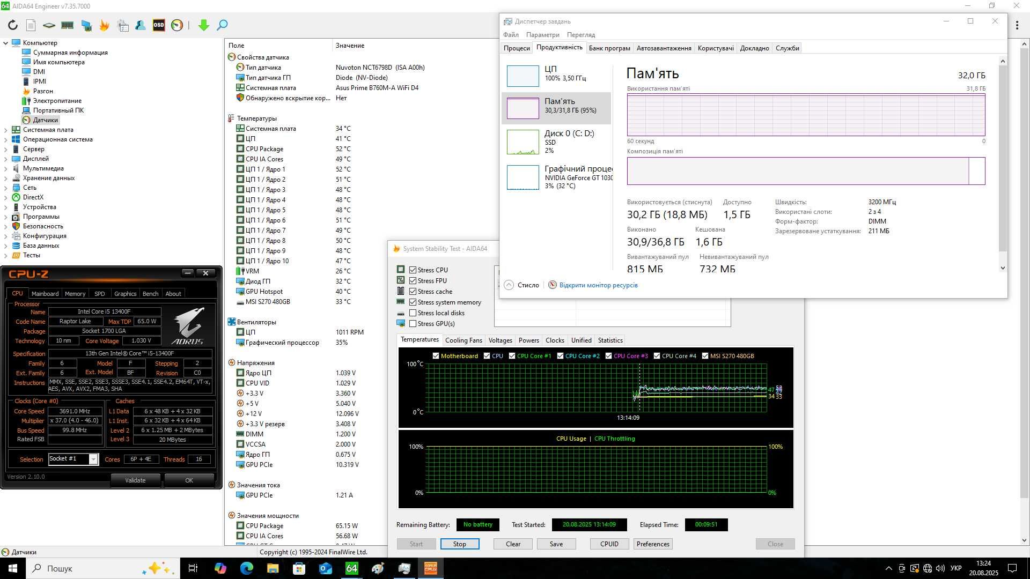Collapse the Компьютер tree node
The height and width of the screenshot is (579, 1030).
tap(6, 43)
